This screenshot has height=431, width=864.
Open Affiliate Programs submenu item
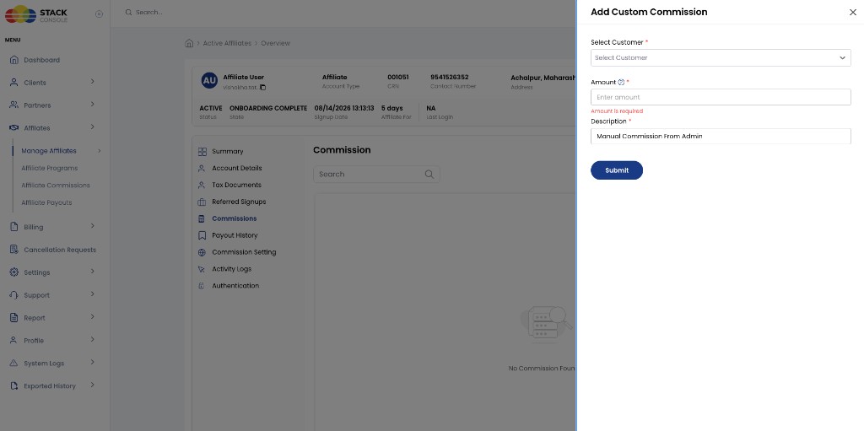click(x=50, y=168)
